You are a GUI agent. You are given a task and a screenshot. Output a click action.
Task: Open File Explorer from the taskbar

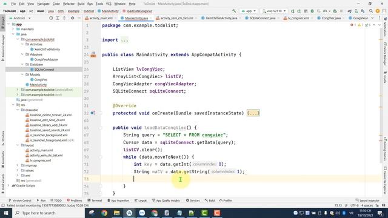click(117, 213)
